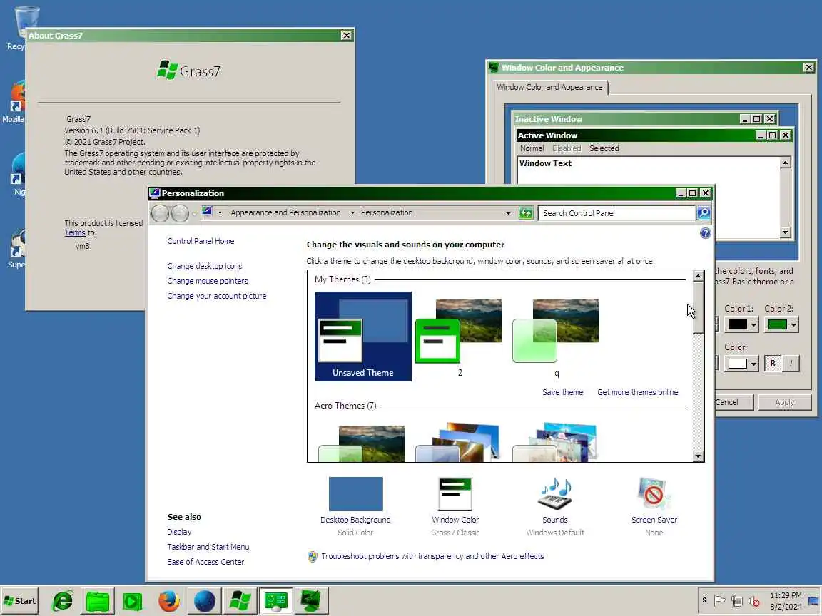This screenshot has height=616, width=822.
Task: Click Apply in Window Color and Appearance
Action: (785, 402)
